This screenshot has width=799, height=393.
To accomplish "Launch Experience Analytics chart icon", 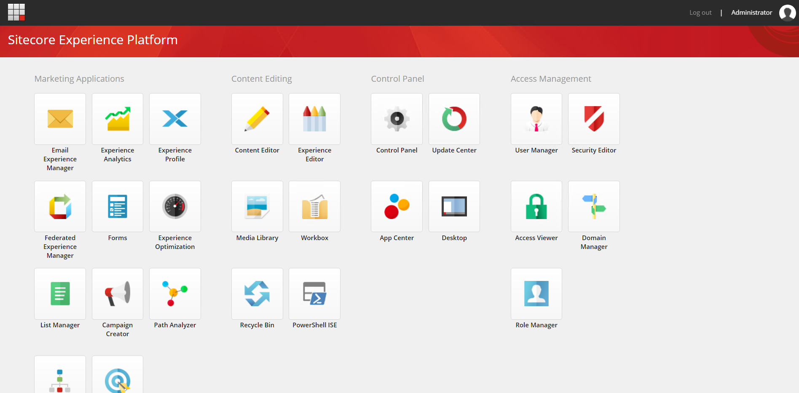I will pyautogui.click(x=118, y=119).
